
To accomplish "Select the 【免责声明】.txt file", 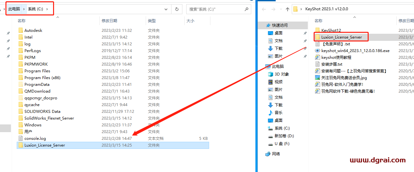I will coord(336,44).
